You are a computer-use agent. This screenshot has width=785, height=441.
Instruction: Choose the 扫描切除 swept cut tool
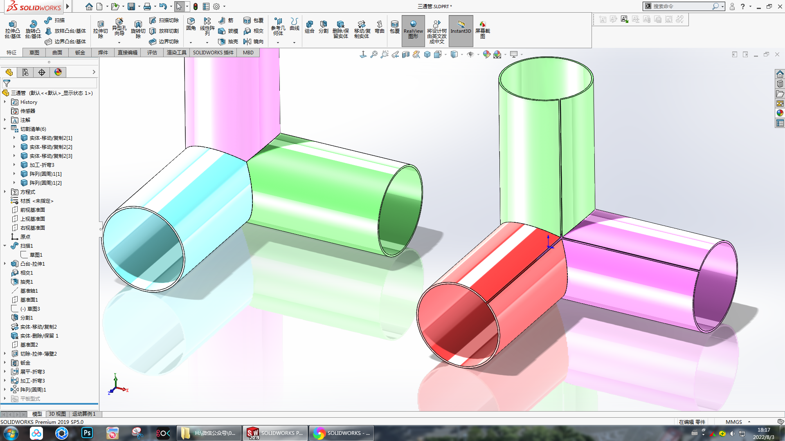coord(164,20)
